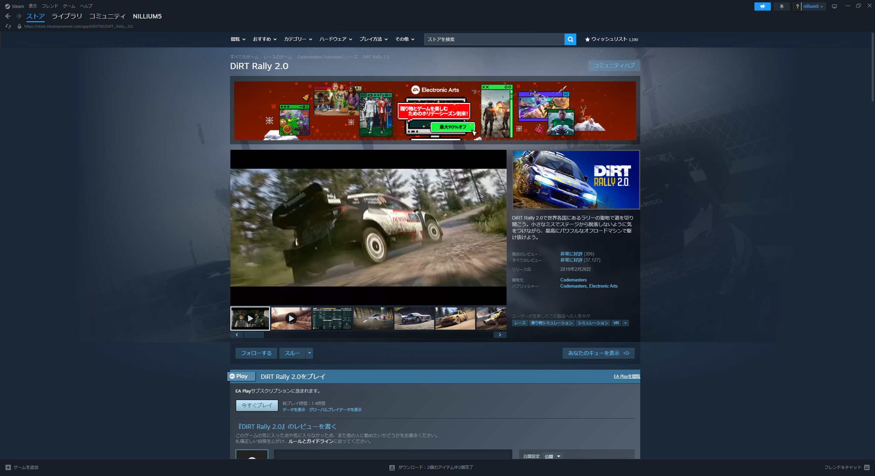This screenshot has width=875, height=476.
Task: Click the store search magnifier icon
Action: coord(570,39)
